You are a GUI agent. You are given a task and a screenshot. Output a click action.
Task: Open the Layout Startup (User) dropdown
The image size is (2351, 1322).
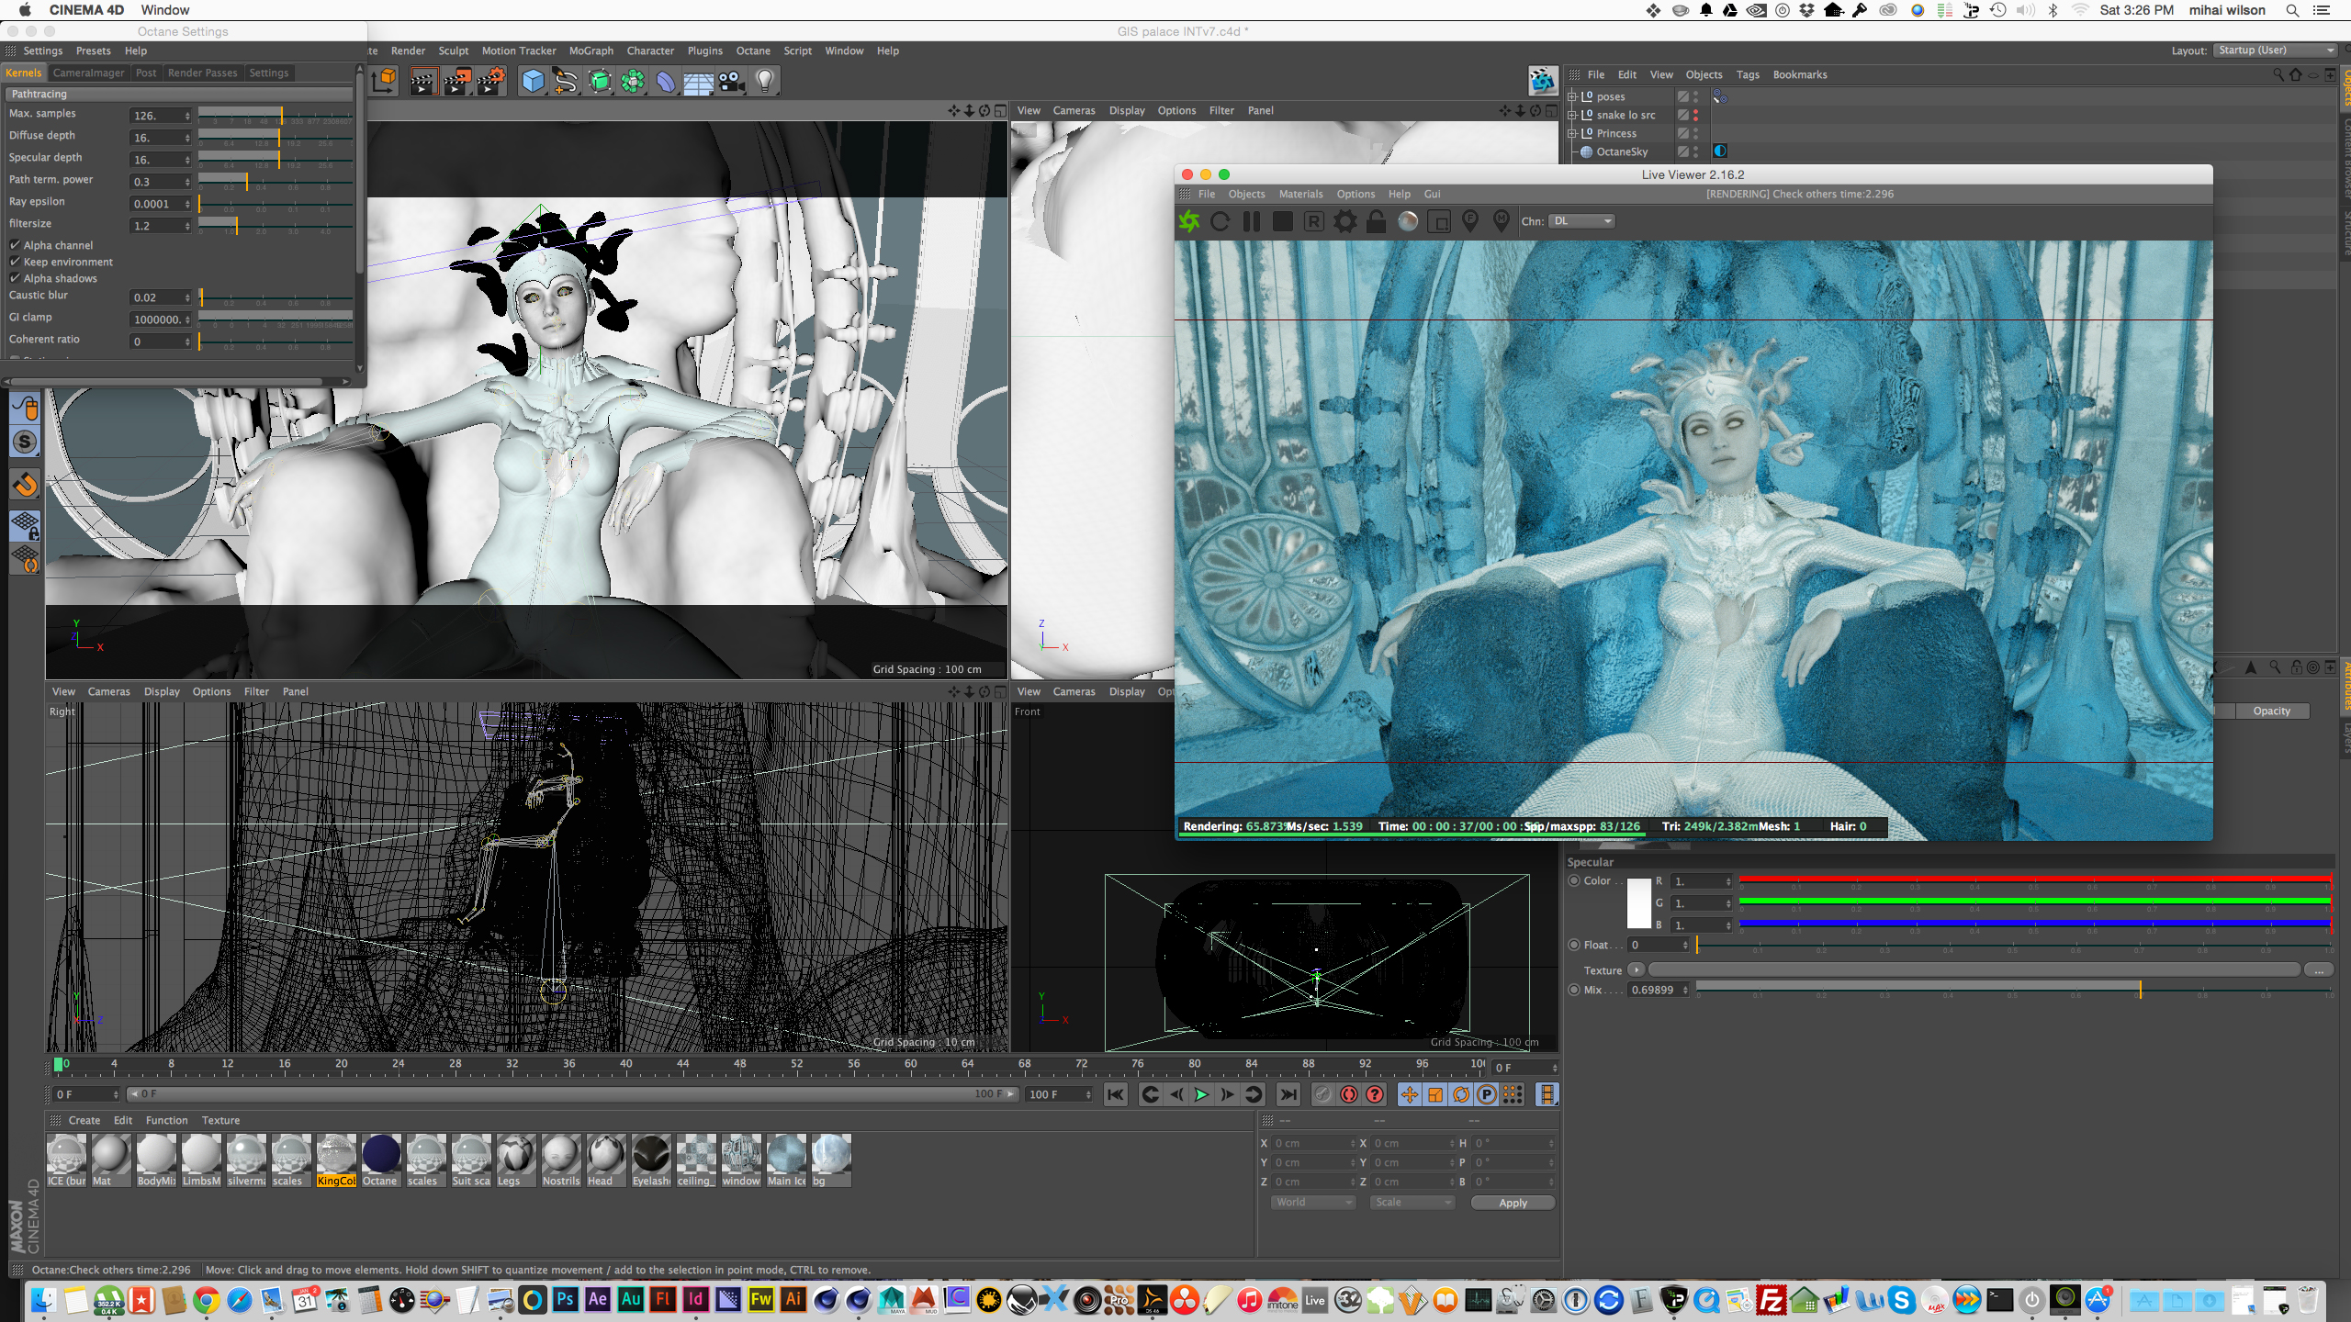pyautogui.click(x=2275, y=50)
